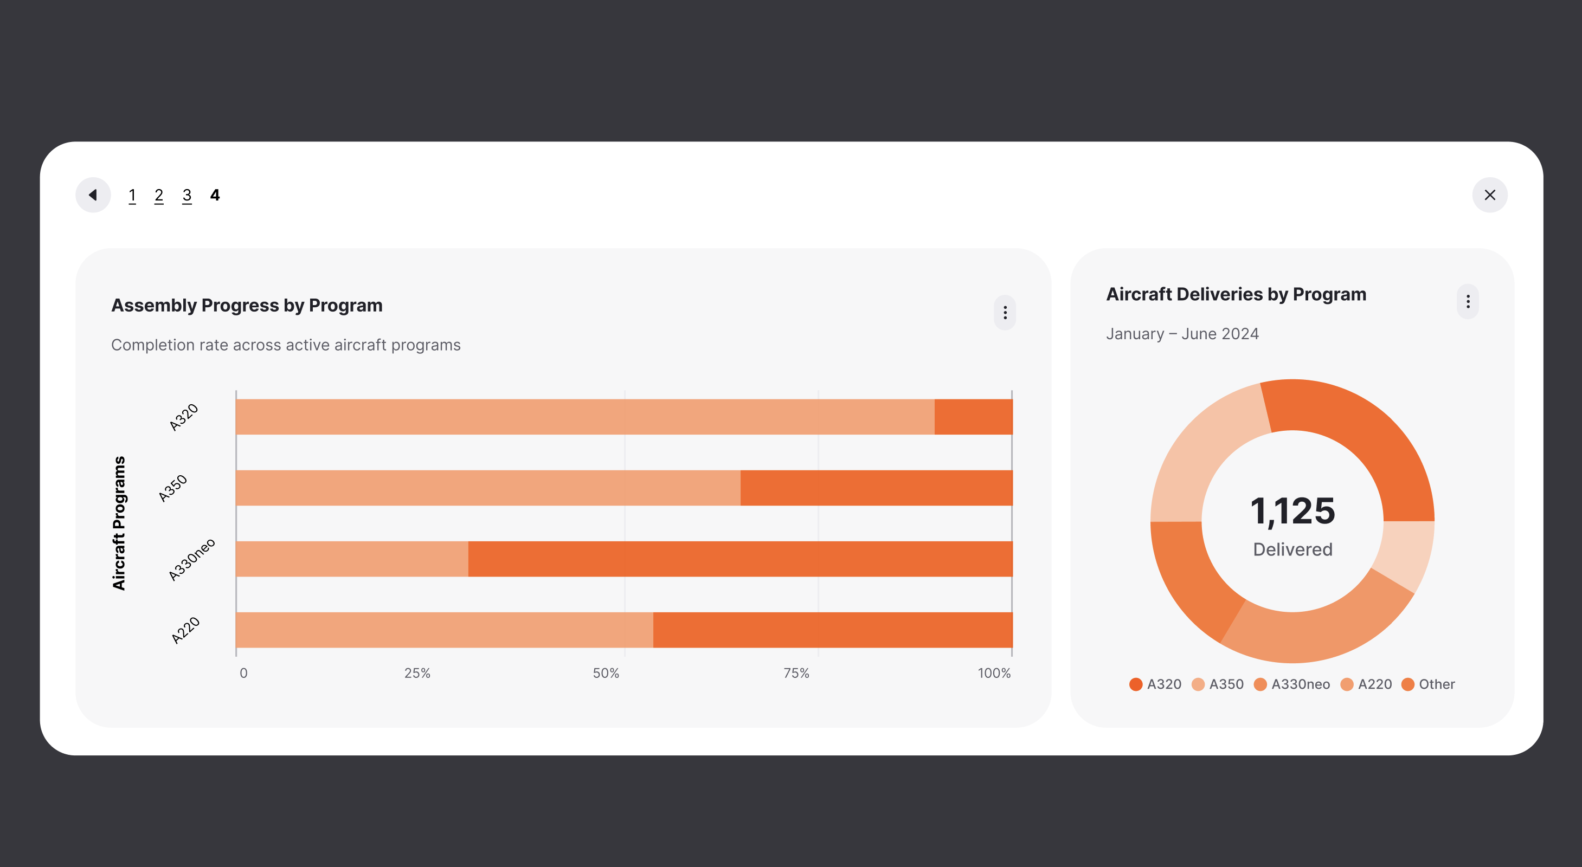This screenshot has height=867, width=1582.
Task: Close the dashboard modal with X
Action: 1489,195
